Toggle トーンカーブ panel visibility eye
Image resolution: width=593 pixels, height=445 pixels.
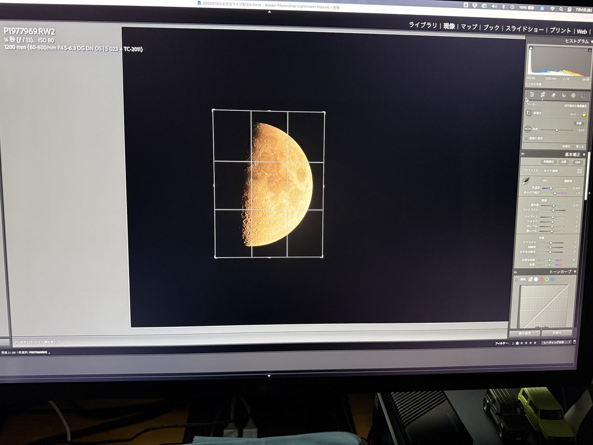[515, 272]
